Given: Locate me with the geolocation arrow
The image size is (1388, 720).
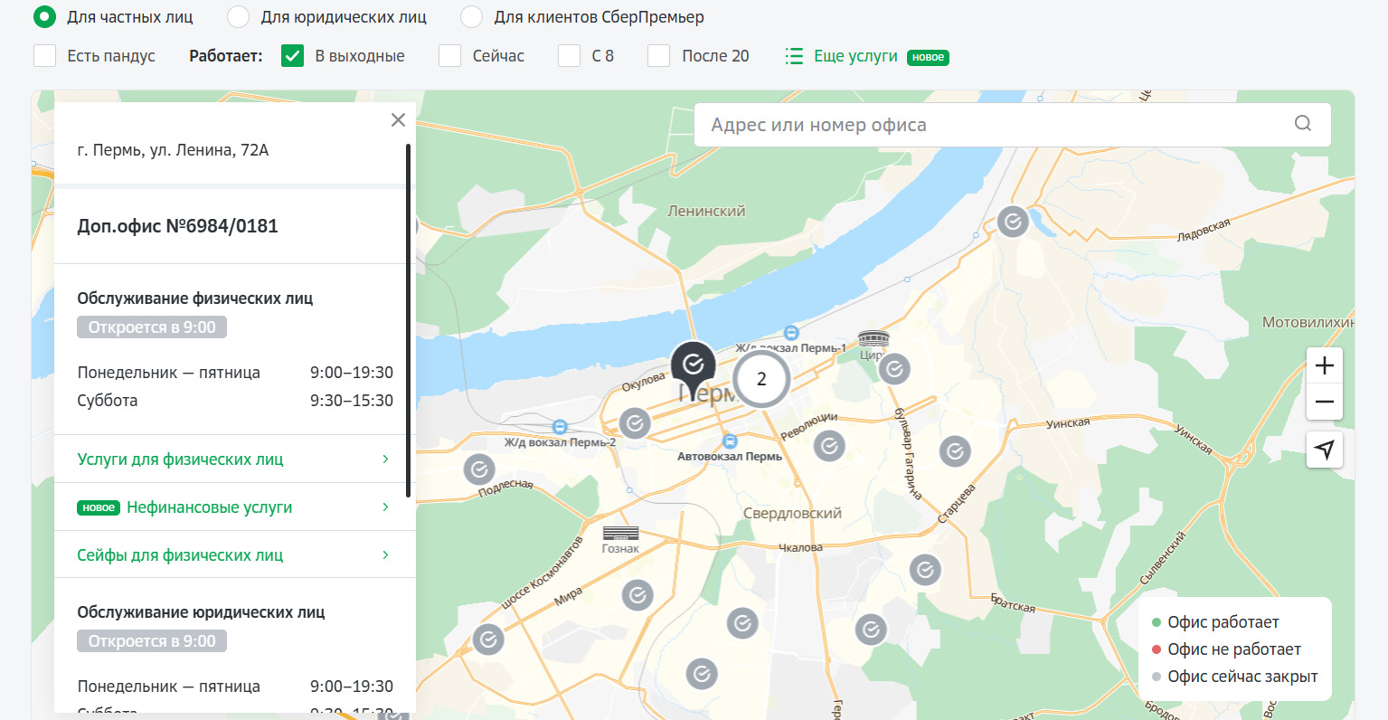Looking at the screenshot, I should 1325,450.
